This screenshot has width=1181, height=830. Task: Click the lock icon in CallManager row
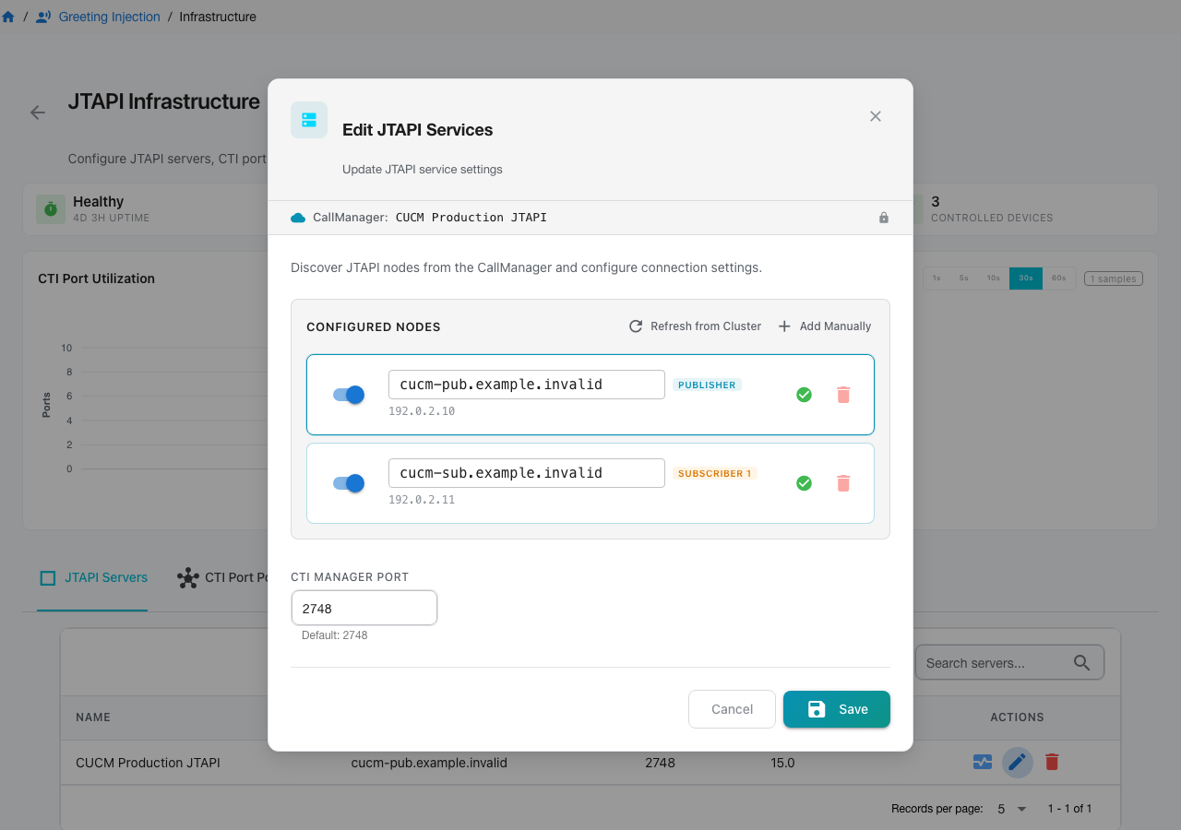click(x=884, y=218)
